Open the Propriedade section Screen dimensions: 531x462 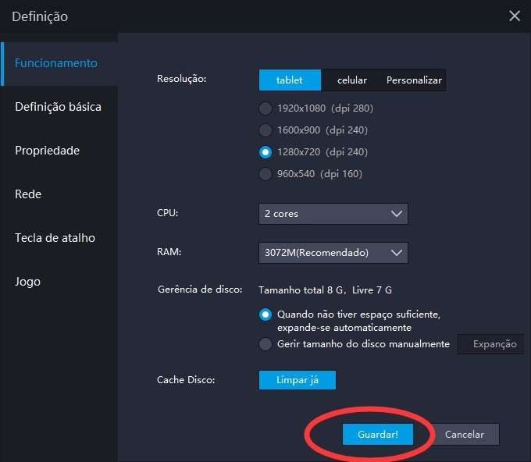47,151
